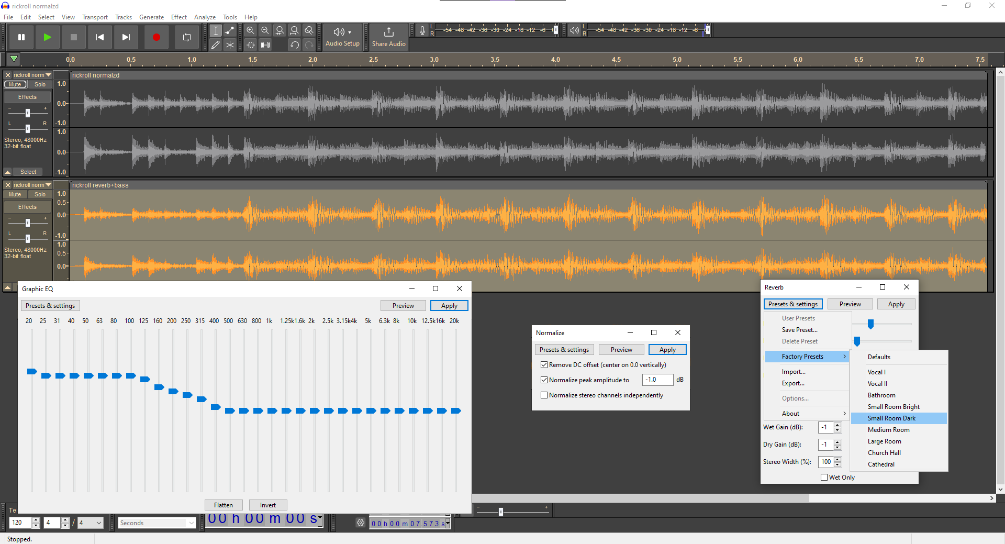Select the Selection (I-beam) tool
Viewport: 1005px width, 544px height.
click(x=215, y=30)
